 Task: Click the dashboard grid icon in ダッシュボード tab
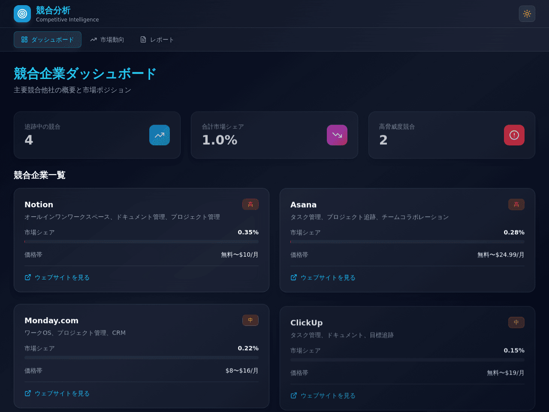24,39
